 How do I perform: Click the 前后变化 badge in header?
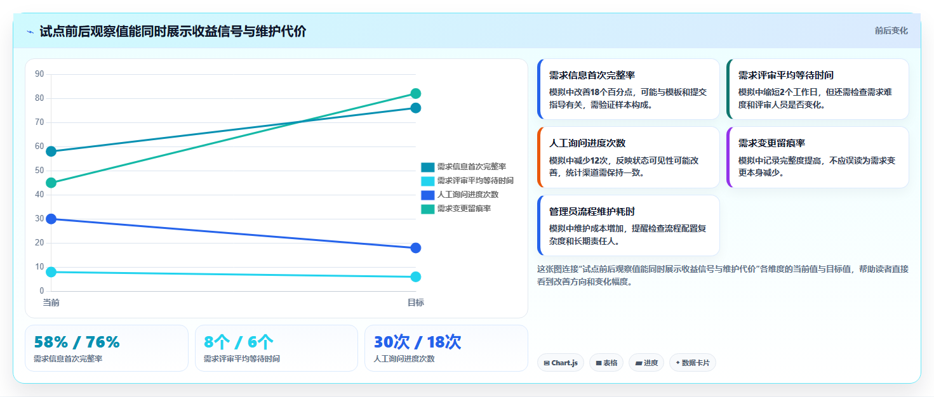tap(891, 30)
